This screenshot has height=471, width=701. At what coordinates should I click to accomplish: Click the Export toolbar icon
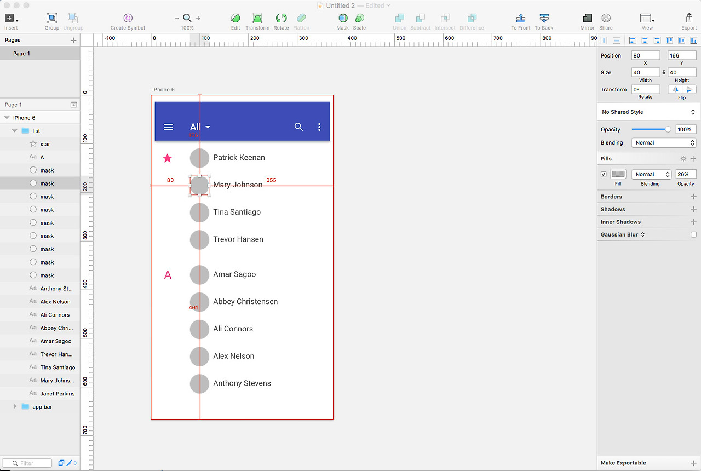coord(689,18)
